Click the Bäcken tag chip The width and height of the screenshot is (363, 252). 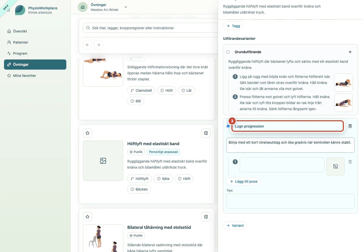pos(139,189)
